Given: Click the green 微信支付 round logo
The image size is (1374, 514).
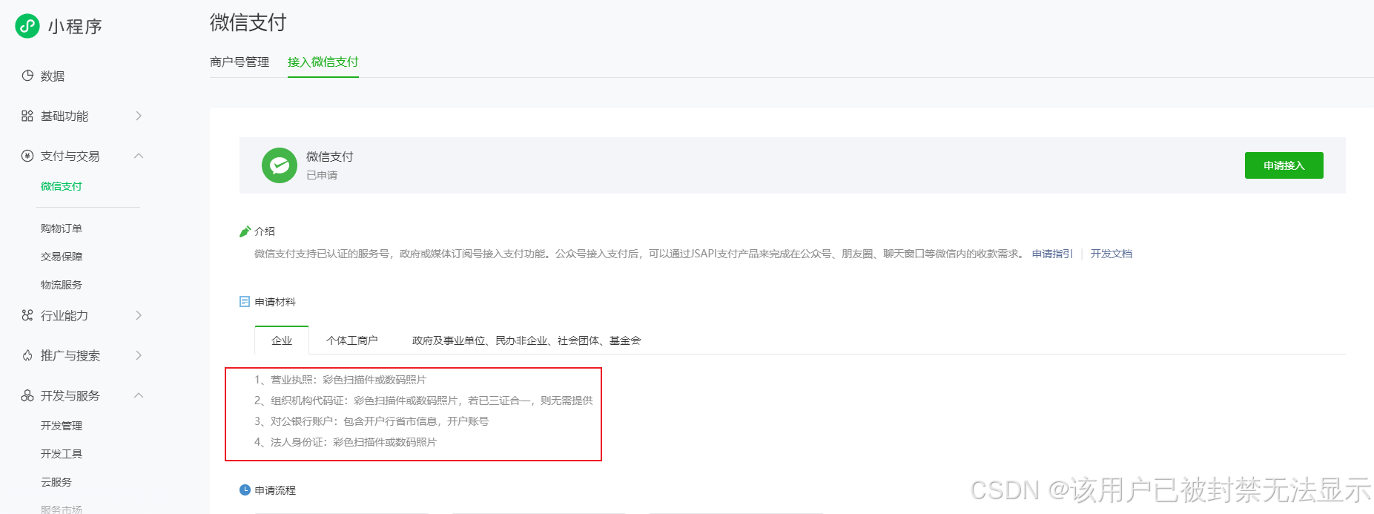Looking at the screenshot, I should click(x=280, y=165).
